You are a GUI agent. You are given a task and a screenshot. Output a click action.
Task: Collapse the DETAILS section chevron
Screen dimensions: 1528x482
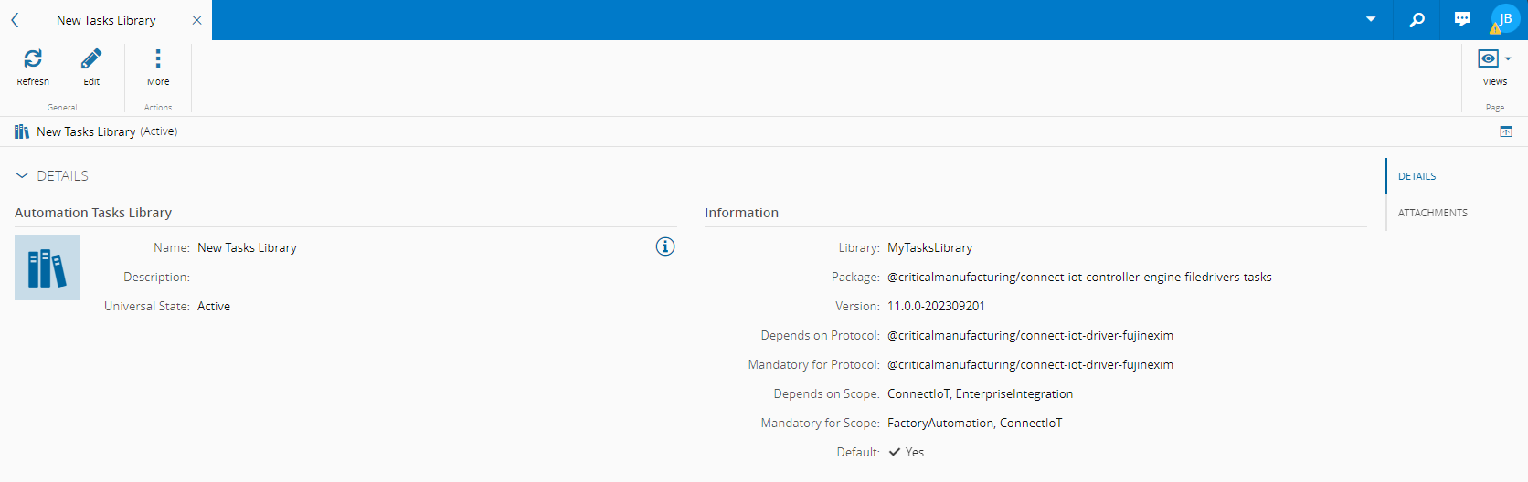click(x=22, y=175)
